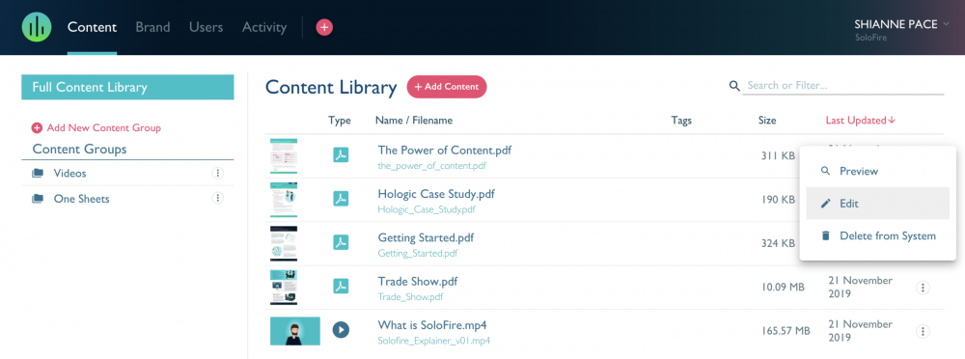This screenshot has height=359, width=965.
Task: Click filename Trade_Show.pdf
Action: 410,297
